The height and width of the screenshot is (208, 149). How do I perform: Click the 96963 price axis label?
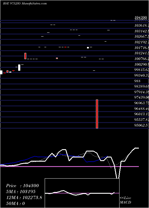pos(142,103)
